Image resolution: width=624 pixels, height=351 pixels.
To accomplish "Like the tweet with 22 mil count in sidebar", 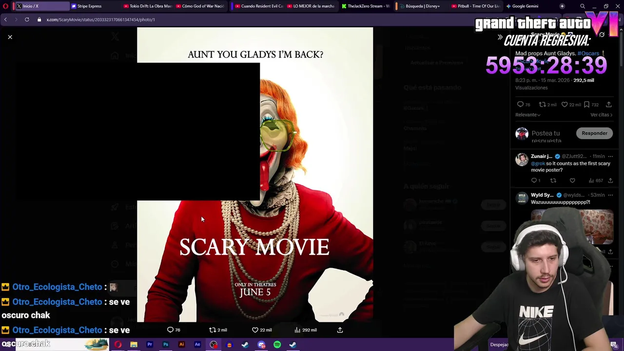I will tap(565, 104).
